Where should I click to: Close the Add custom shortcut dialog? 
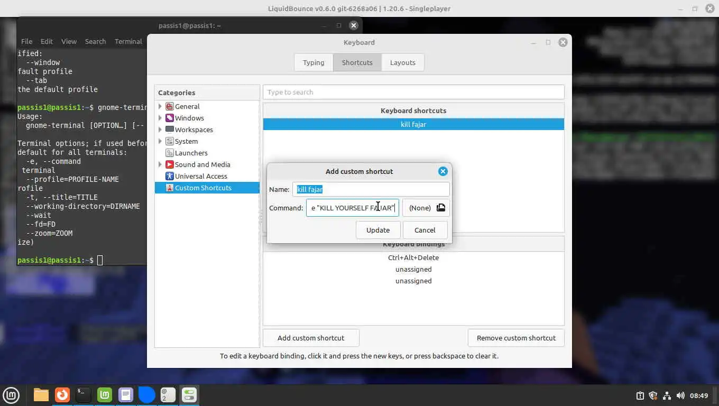443,171
